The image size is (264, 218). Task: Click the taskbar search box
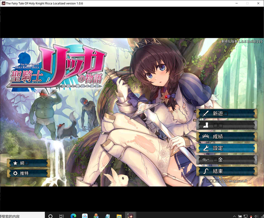point(22,215)
